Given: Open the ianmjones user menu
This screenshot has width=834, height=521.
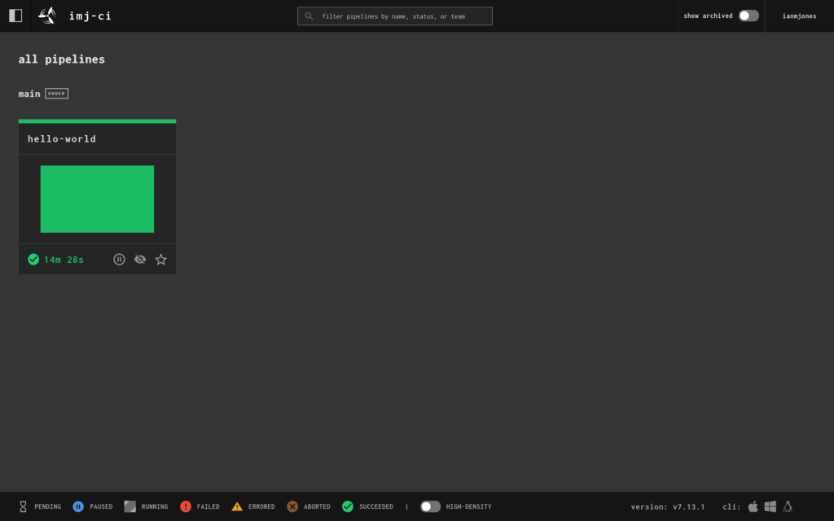Looking at the screenshot, I should pos(799,16).
